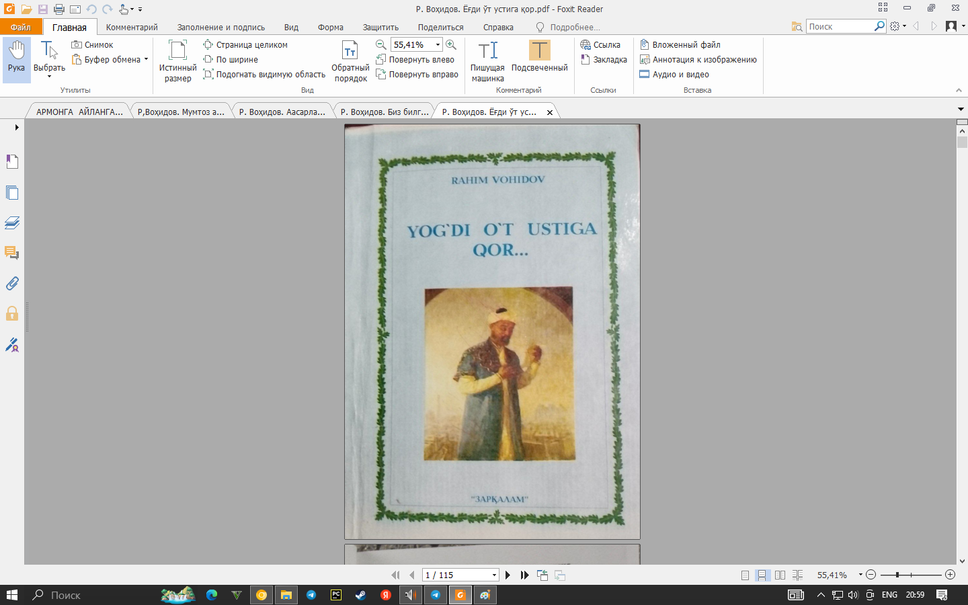968x605 pixels.
Task: Collapse the ribbon with the chevron
Action: [959, 91]
